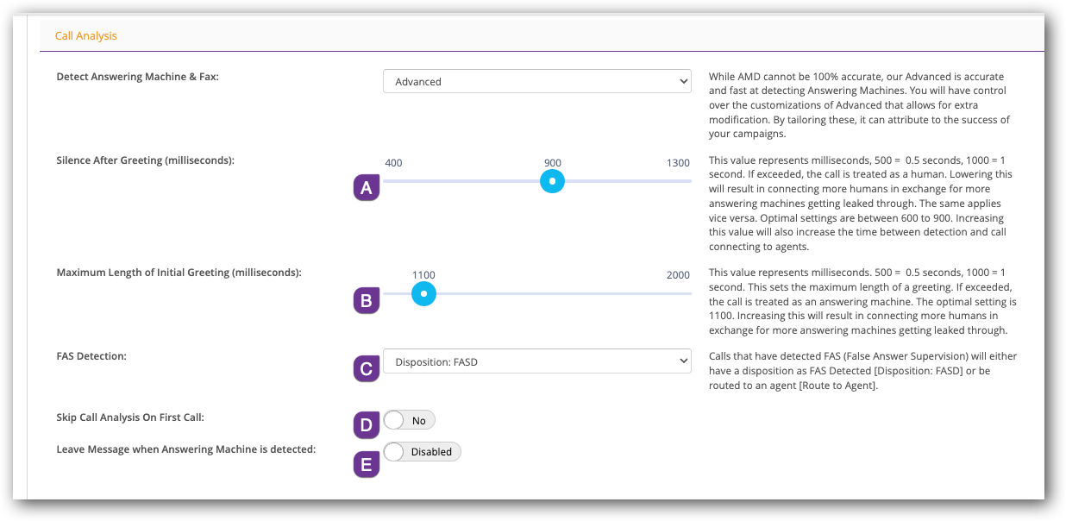Viewport: 1066px width, 521px height.
Task: Click the Silence After Greeting (milliseconds) label
Action: (145, 160)
